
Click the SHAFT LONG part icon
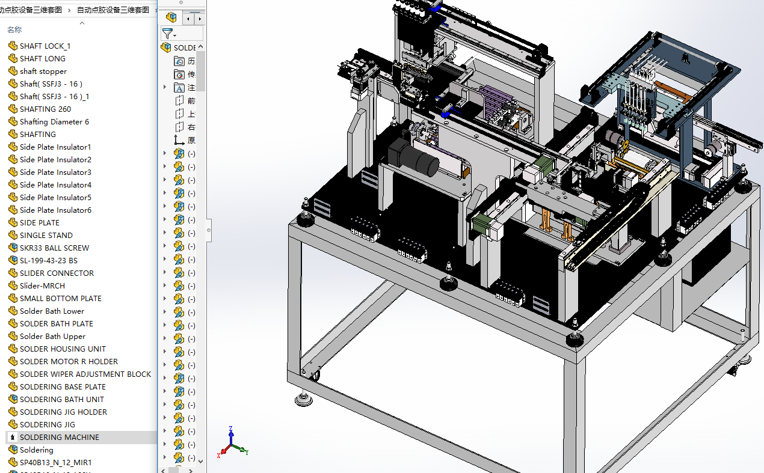(x=13, y=58)
